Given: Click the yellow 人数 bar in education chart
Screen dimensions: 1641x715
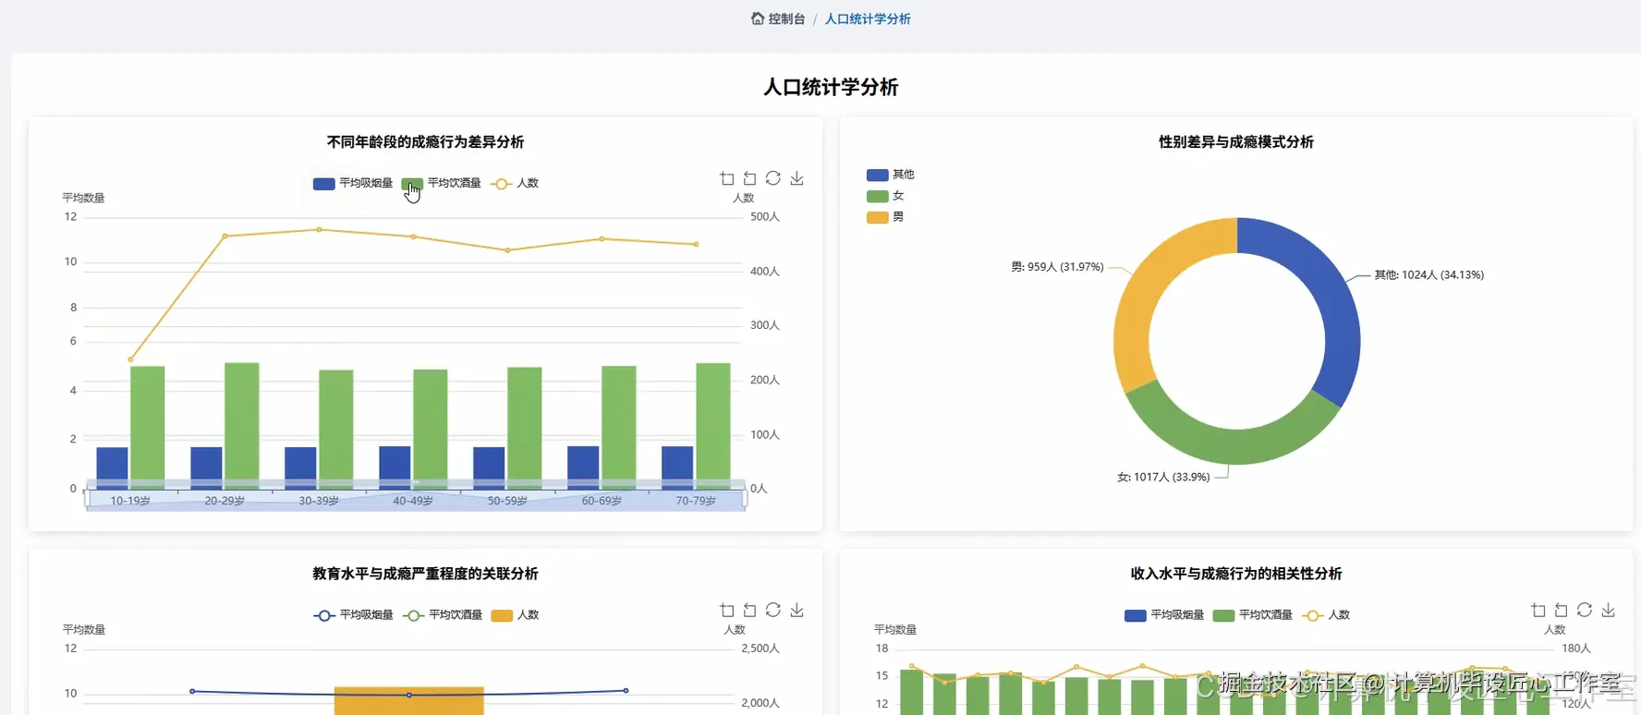Looking at the screenshot, I should [x=409, y=701].
